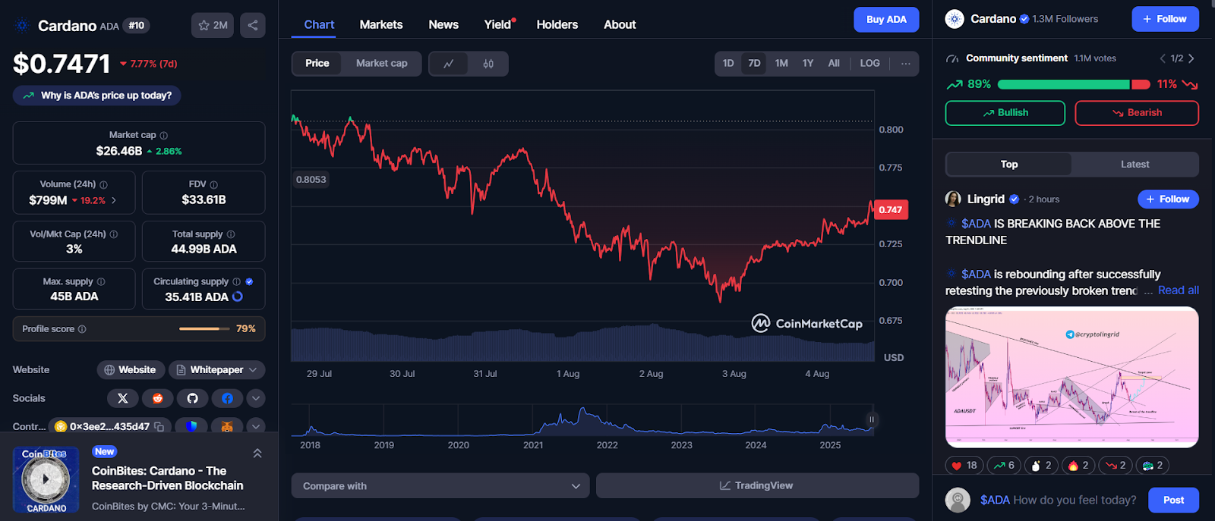The height and width of the screenshot is (521, 1215).
Task: Expand more Socials links chevron
Action: 256,398
